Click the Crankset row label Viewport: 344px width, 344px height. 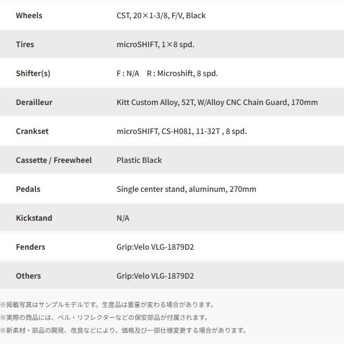(x=32, y=131)
